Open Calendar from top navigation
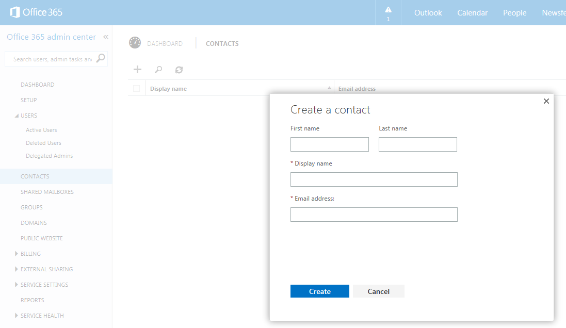This screenshot has height=328, width=566. coord(472,12)
